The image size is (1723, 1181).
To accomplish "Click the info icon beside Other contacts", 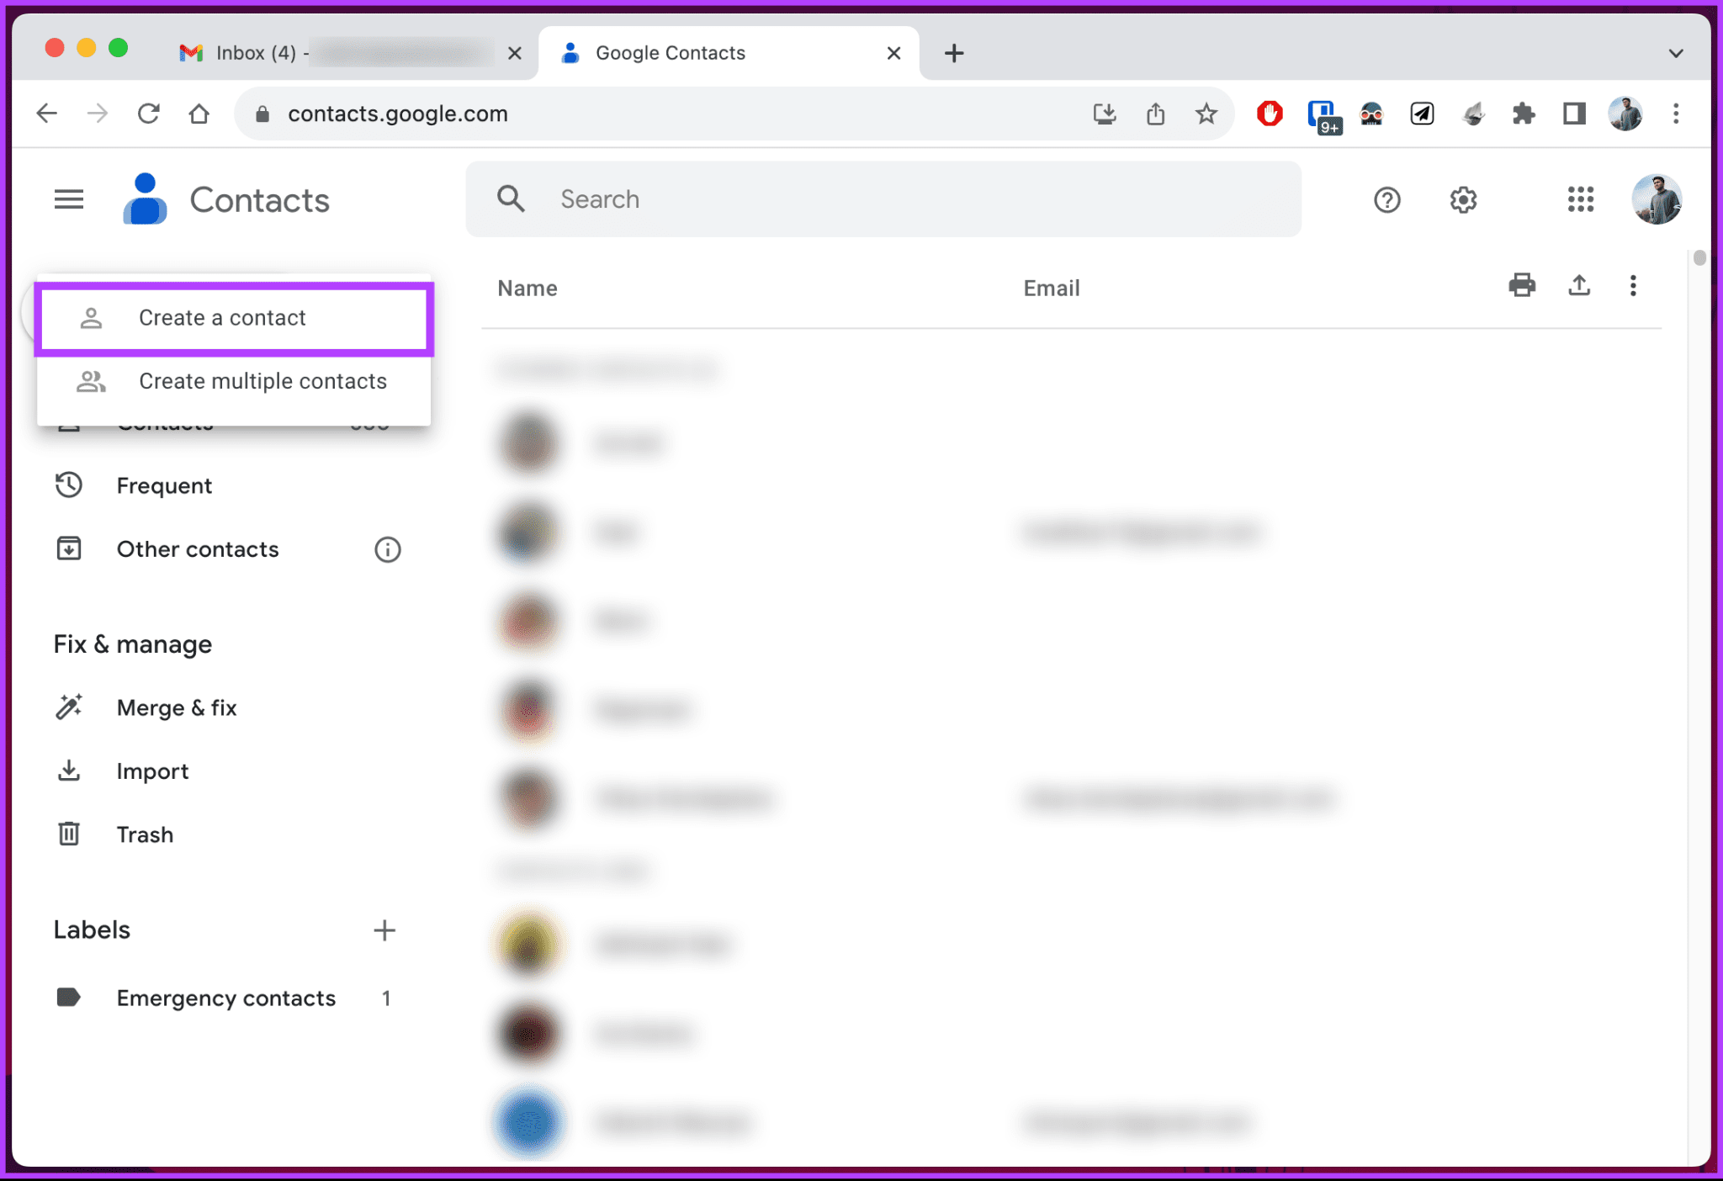I will [387, 549].
